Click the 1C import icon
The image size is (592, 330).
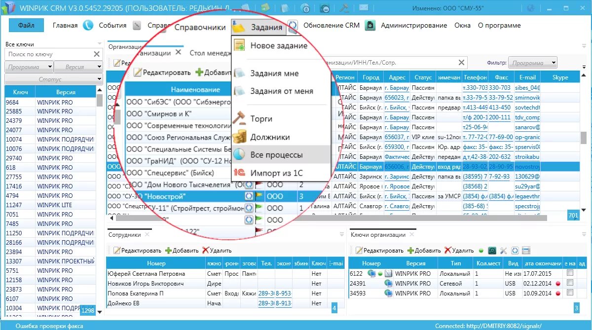point(239,173)
